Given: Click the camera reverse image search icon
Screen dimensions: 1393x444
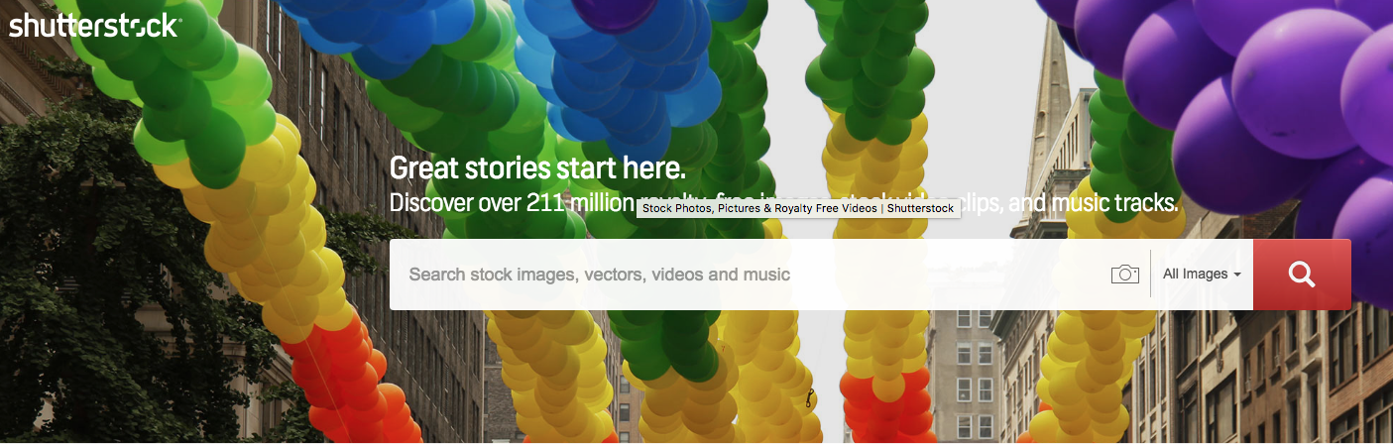Looking at the screenshot, I should (x=1125, y=275).
